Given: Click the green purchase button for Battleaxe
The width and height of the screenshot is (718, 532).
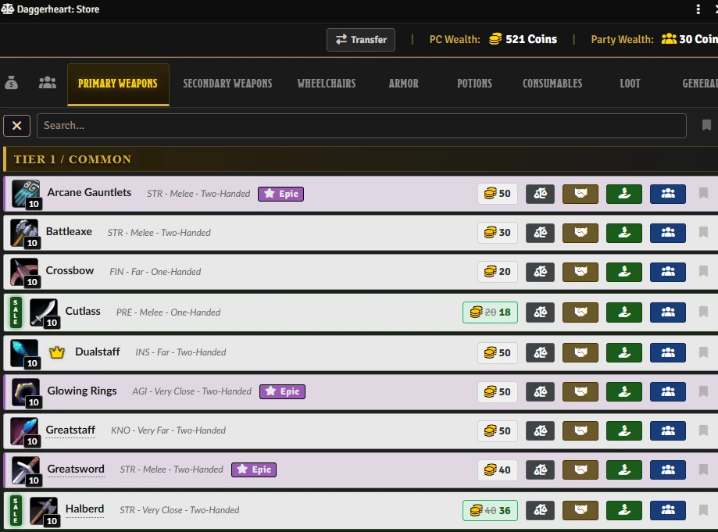Looking at the screenshot, I should coord(623,233).
